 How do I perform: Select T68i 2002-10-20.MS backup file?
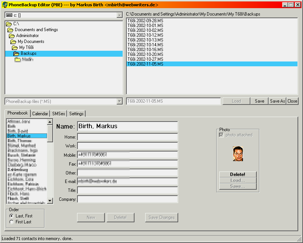(145, 54)
